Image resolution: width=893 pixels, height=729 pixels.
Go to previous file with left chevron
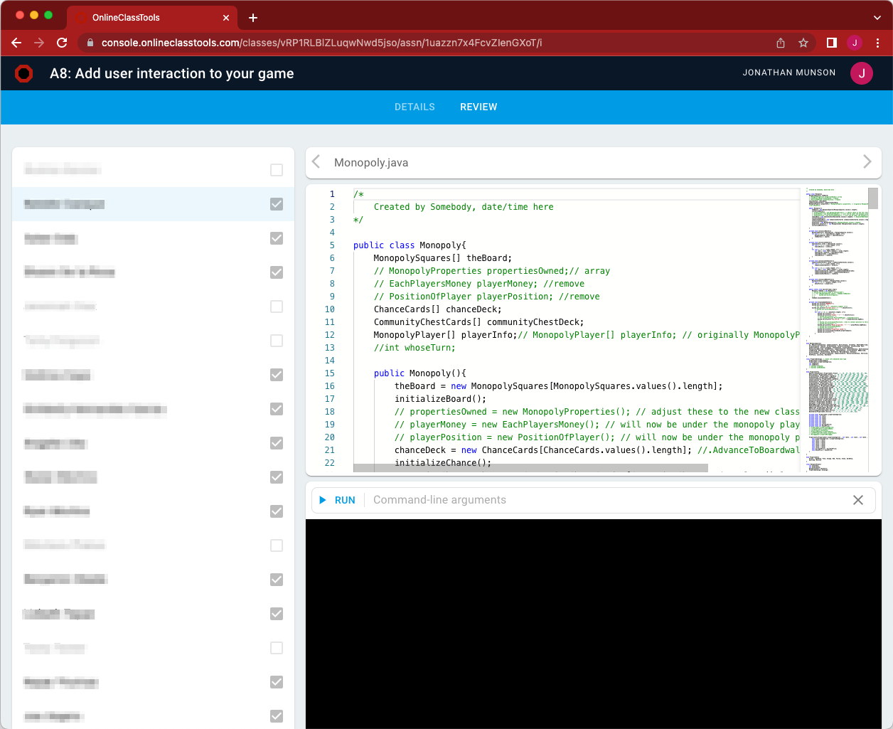point(316,162)
